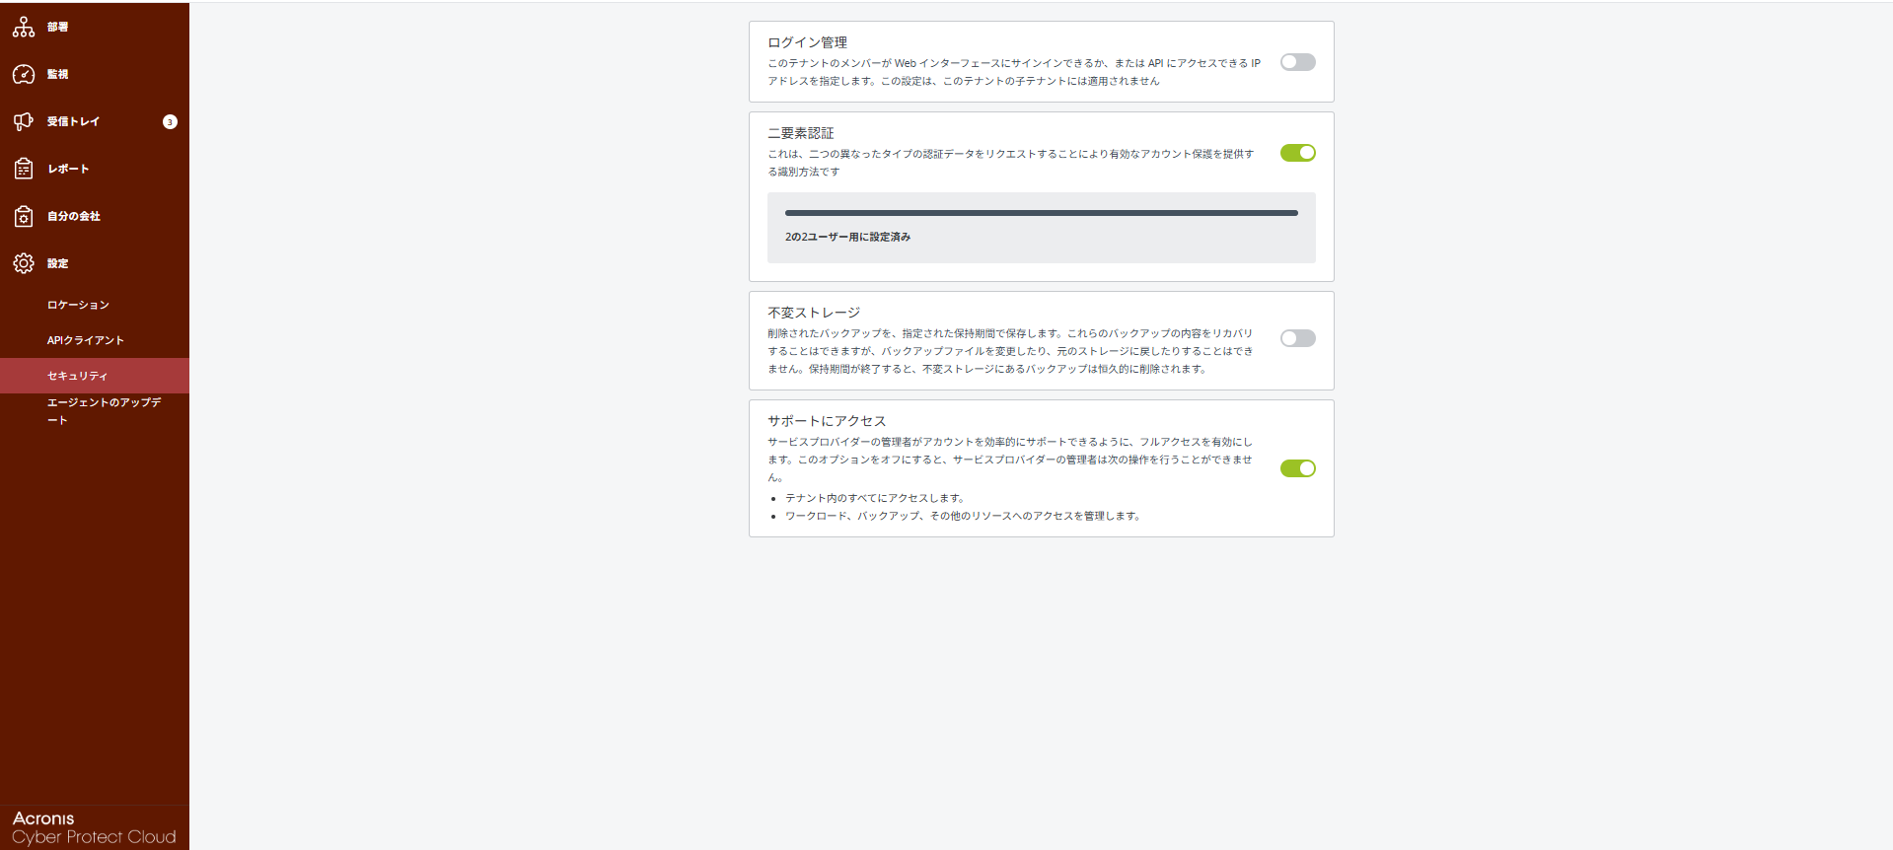This screenshot has height=850, width=1893.
Task: Open the 受信トレイ megaphone icon
Action: tap(24, 121)
